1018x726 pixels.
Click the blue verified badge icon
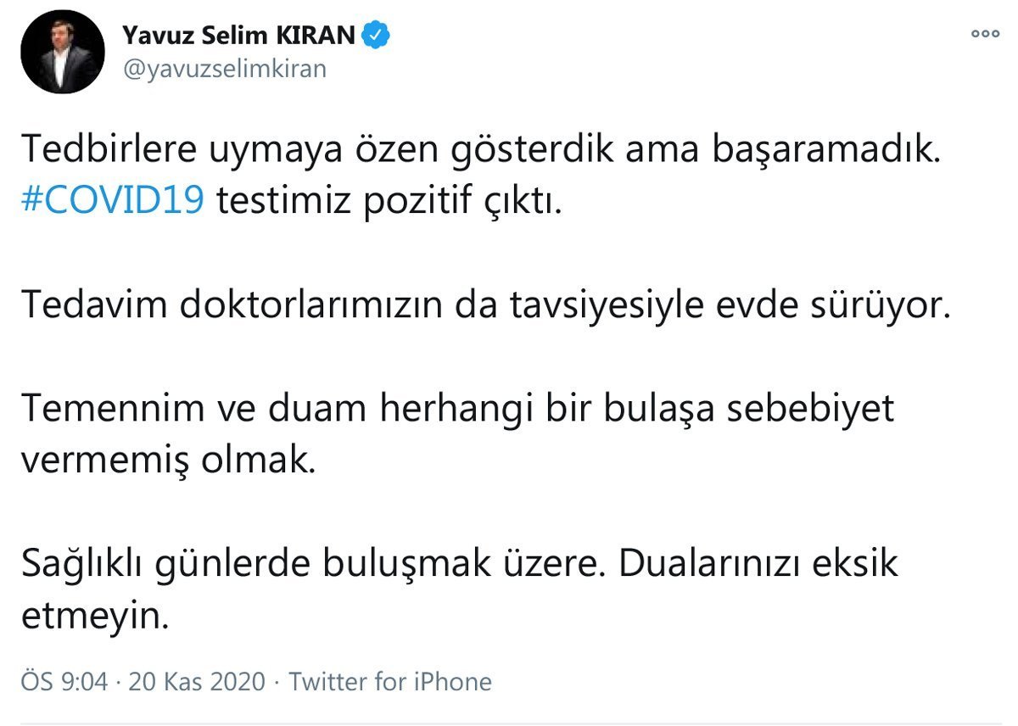(376, 35)
